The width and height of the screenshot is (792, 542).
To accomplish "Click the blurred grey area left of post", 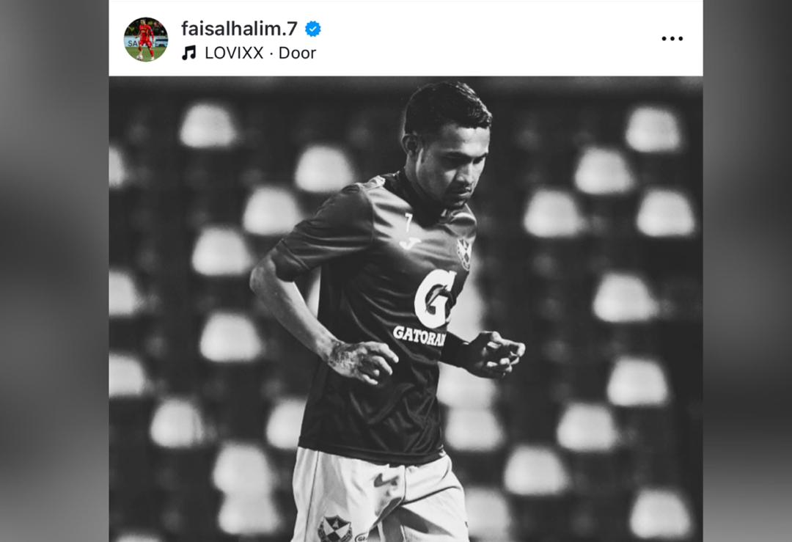I will 54,271.
